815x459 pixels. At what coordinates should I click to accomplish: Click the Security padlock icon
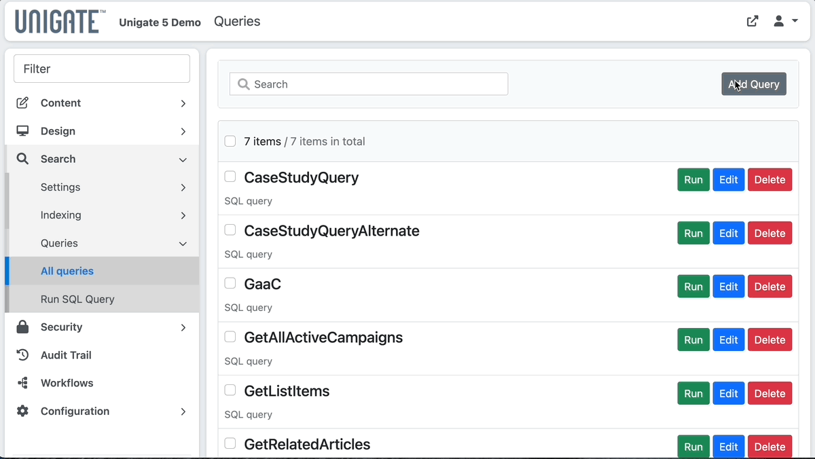(x=22, y=327)
